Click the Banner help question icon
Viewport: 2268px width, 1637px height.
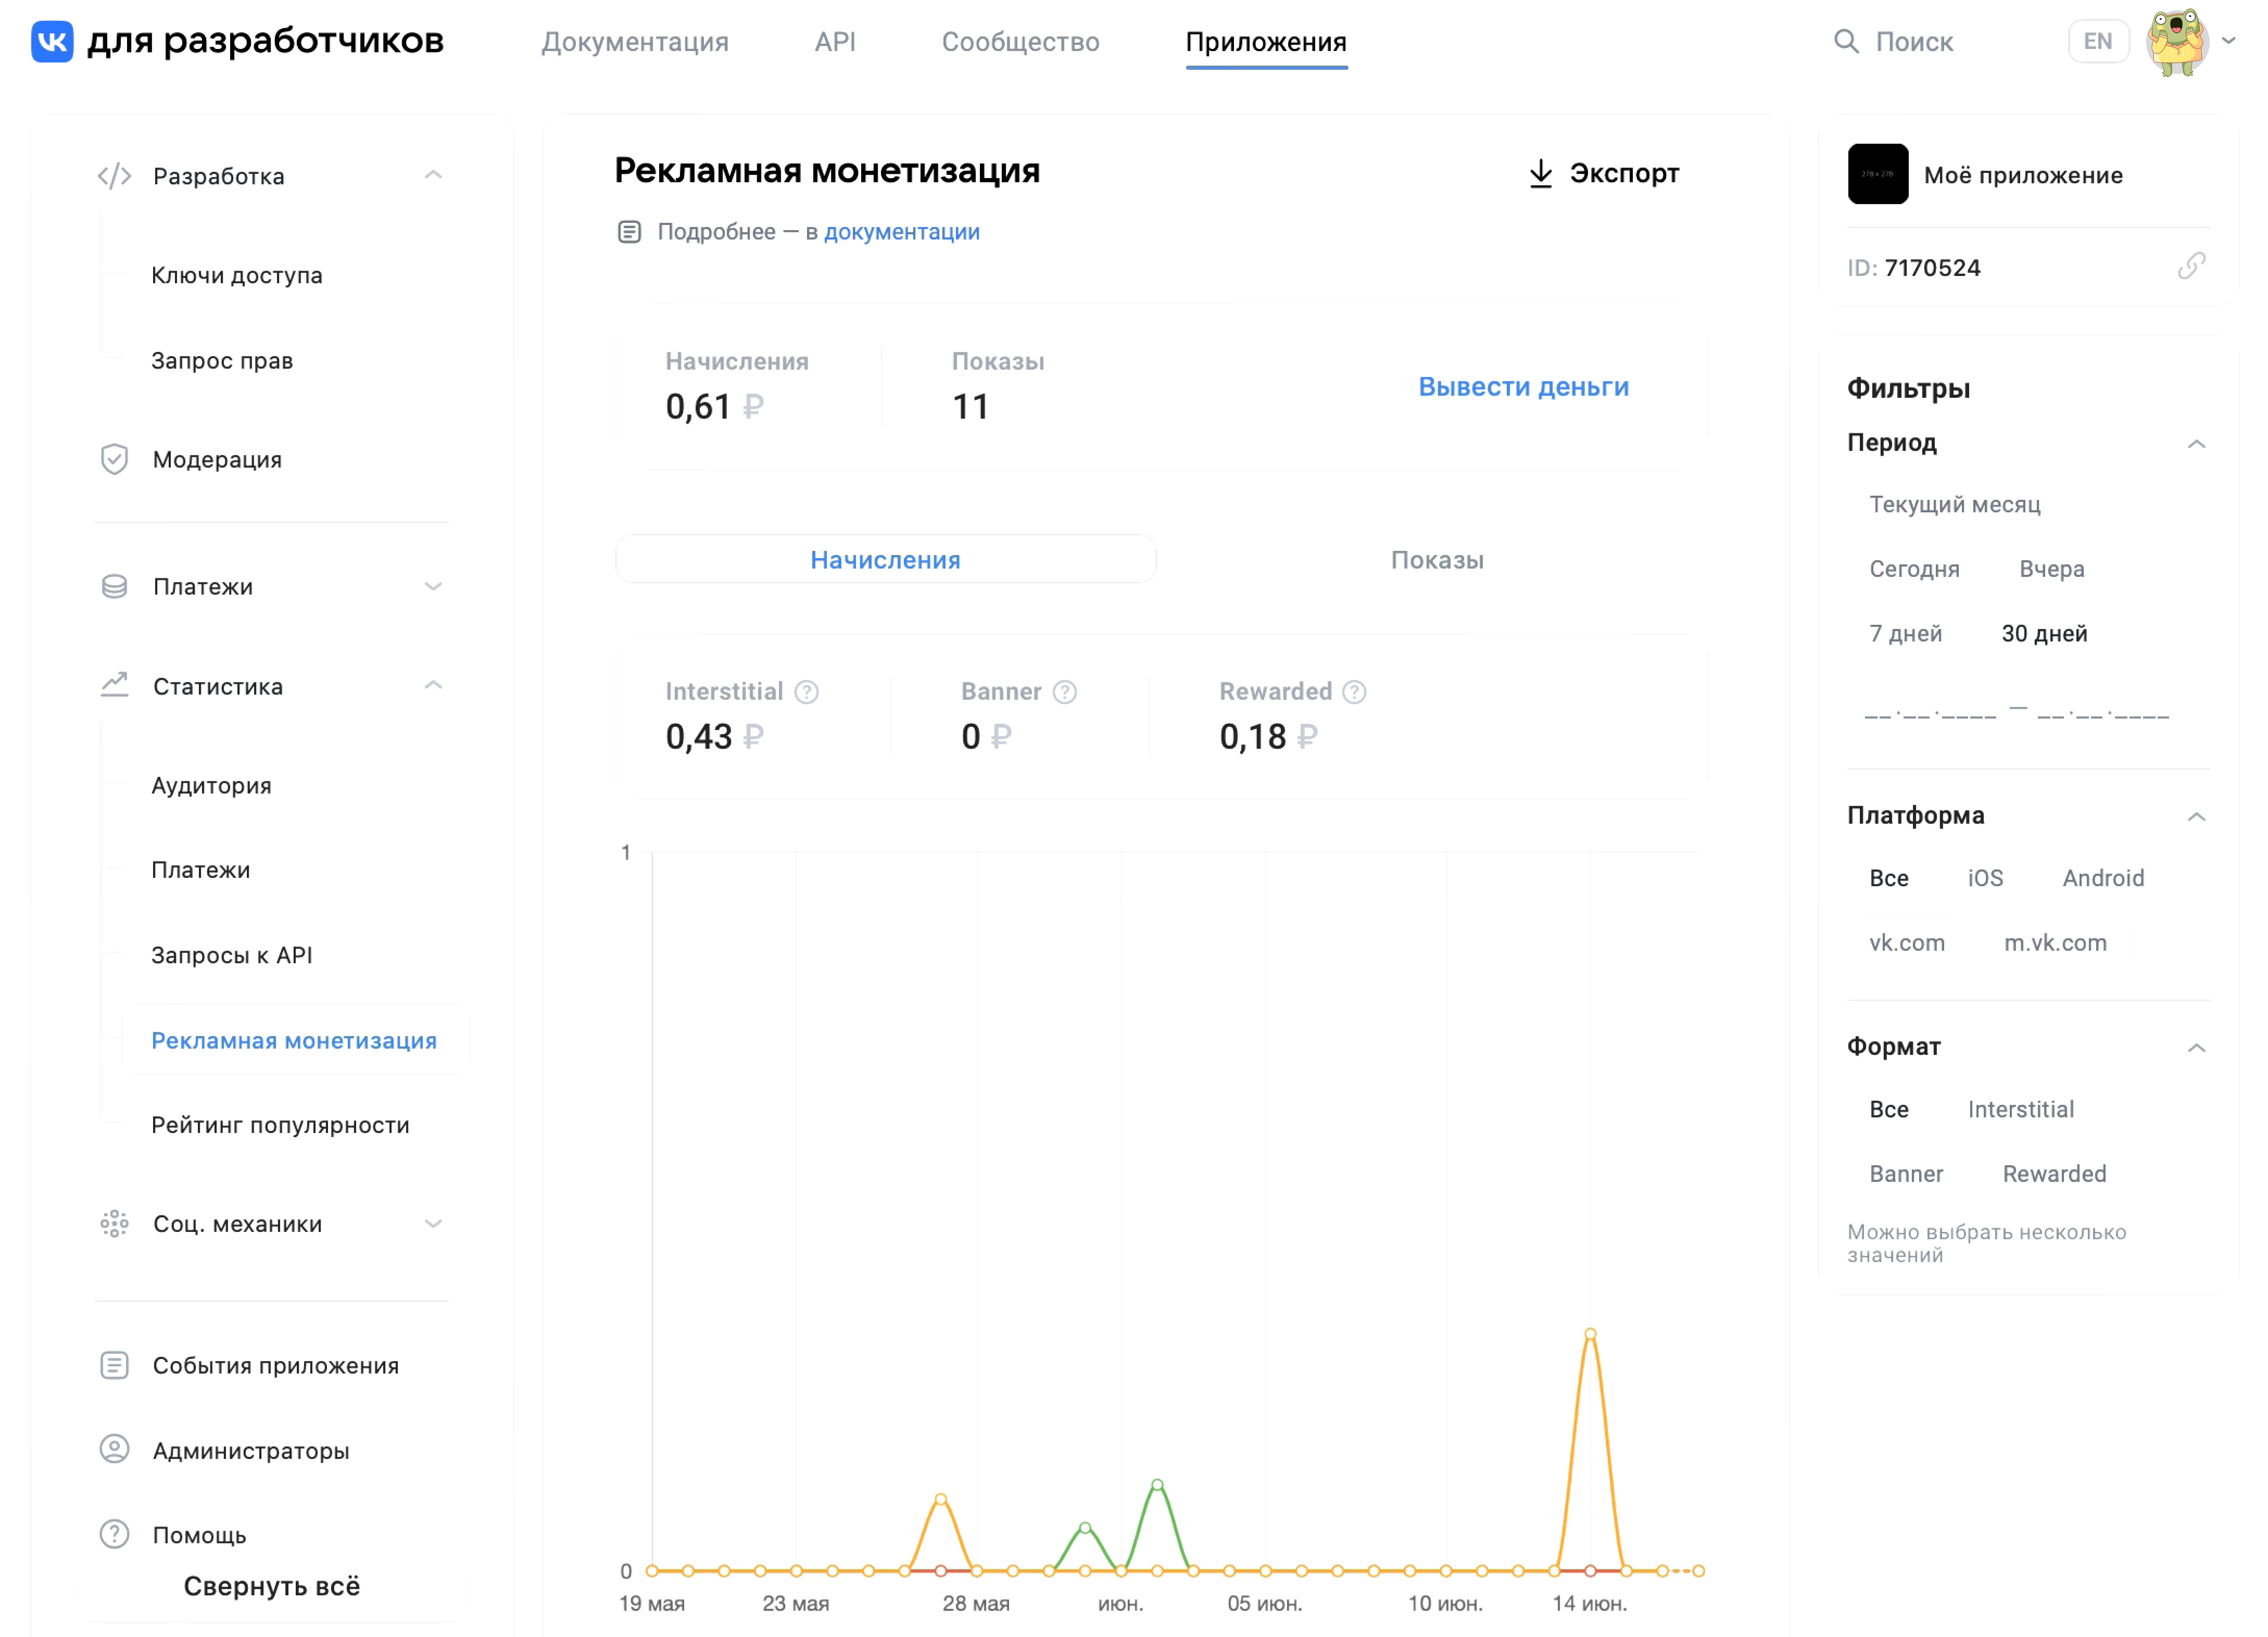[1065, 692]
